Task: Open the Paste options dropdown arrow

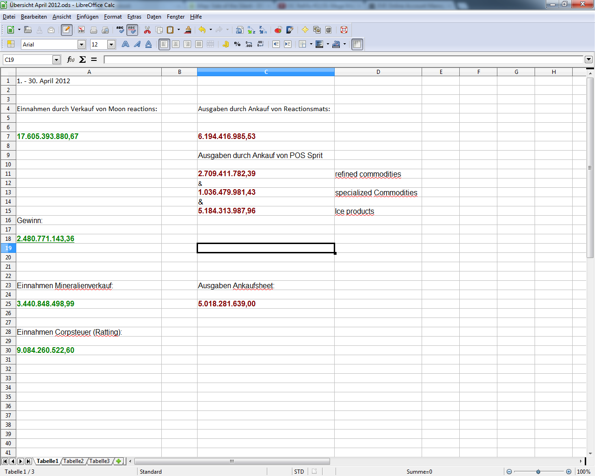Action: 178,30
